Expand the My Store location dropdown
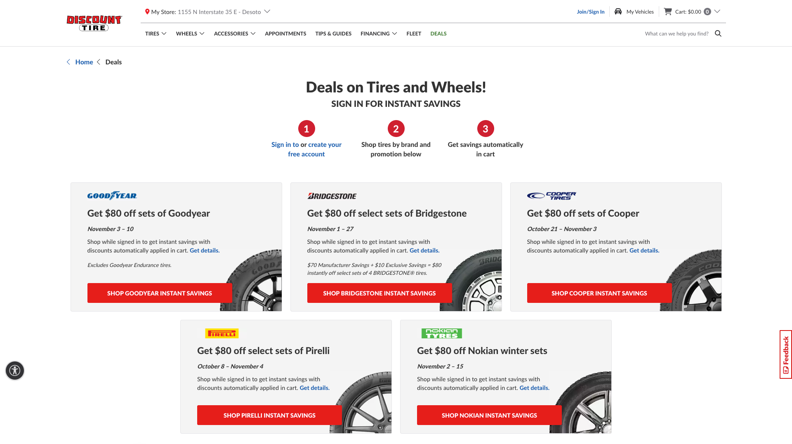The image size is (792, 444). pyautogui.click(x=267, y=12)
